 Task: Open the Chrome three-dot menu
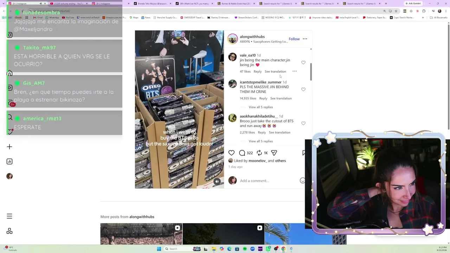(x=445, y=11)
